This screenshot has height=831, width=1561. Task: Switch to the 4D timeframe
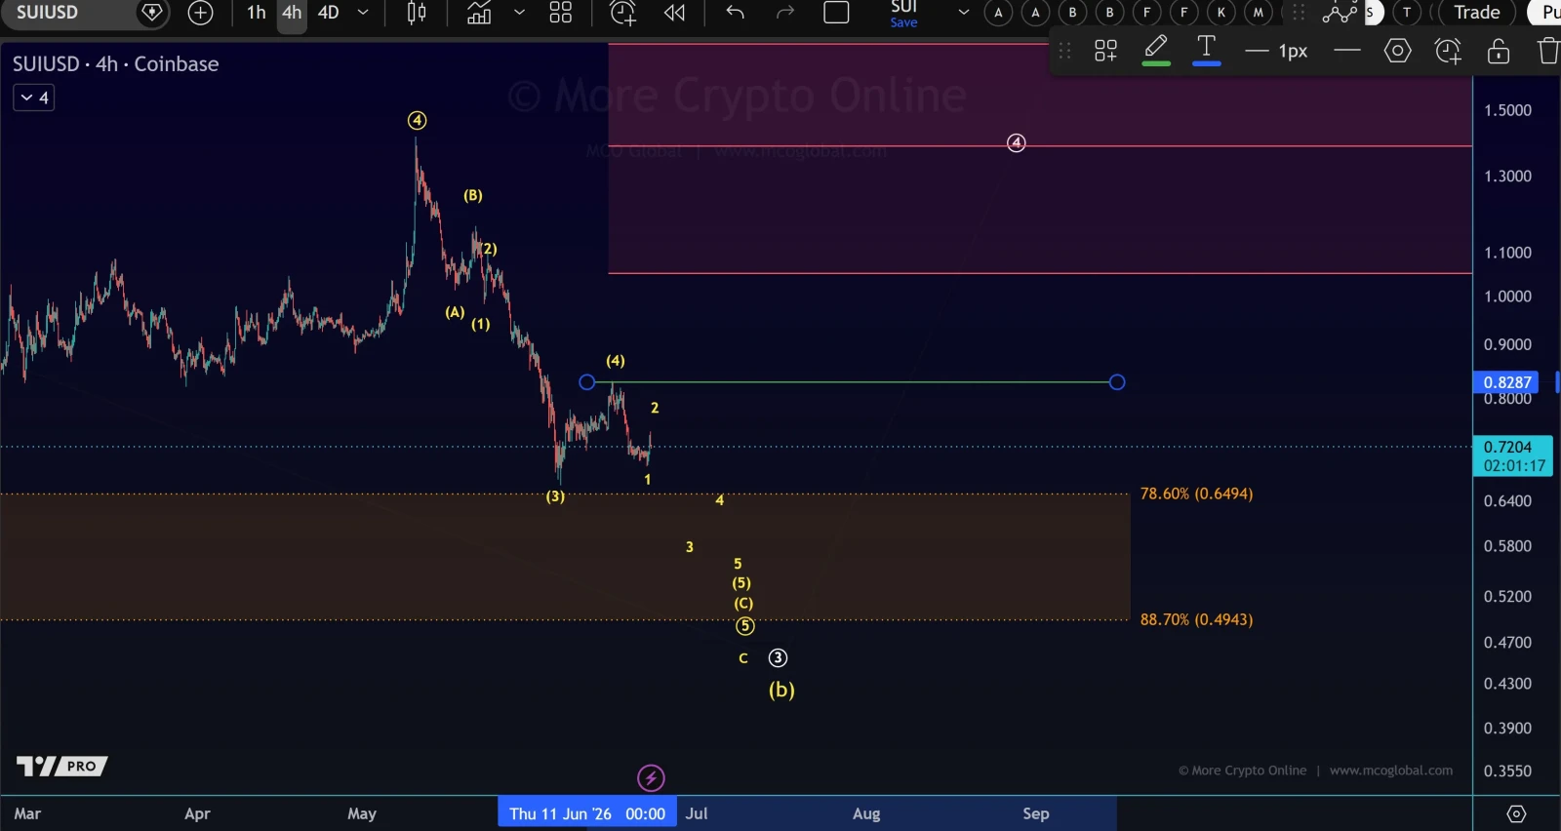pos(329,13)
